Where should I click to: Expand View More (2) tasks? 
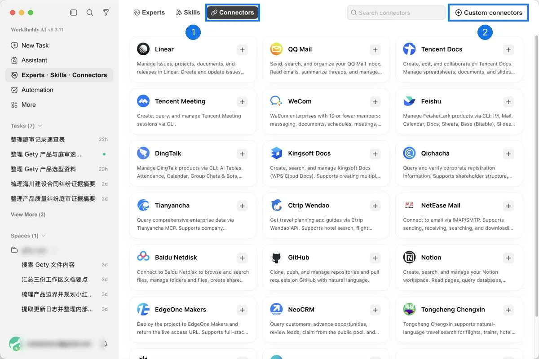coord(28,215)
